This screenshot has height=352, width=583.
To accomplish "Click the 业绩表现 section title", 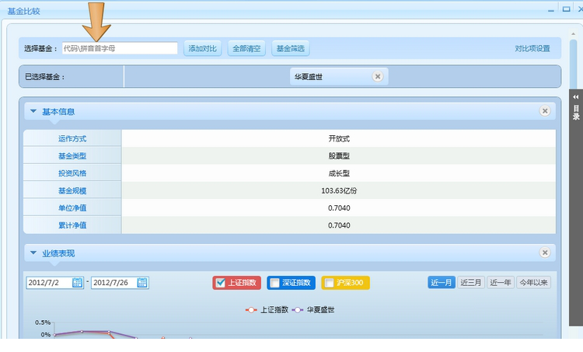I will [58, 253].
